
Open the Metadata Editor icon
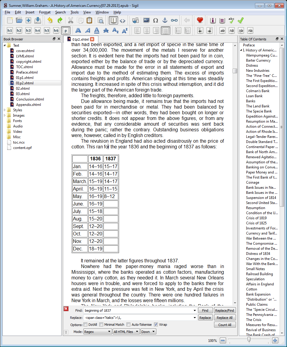pos(213,21)
